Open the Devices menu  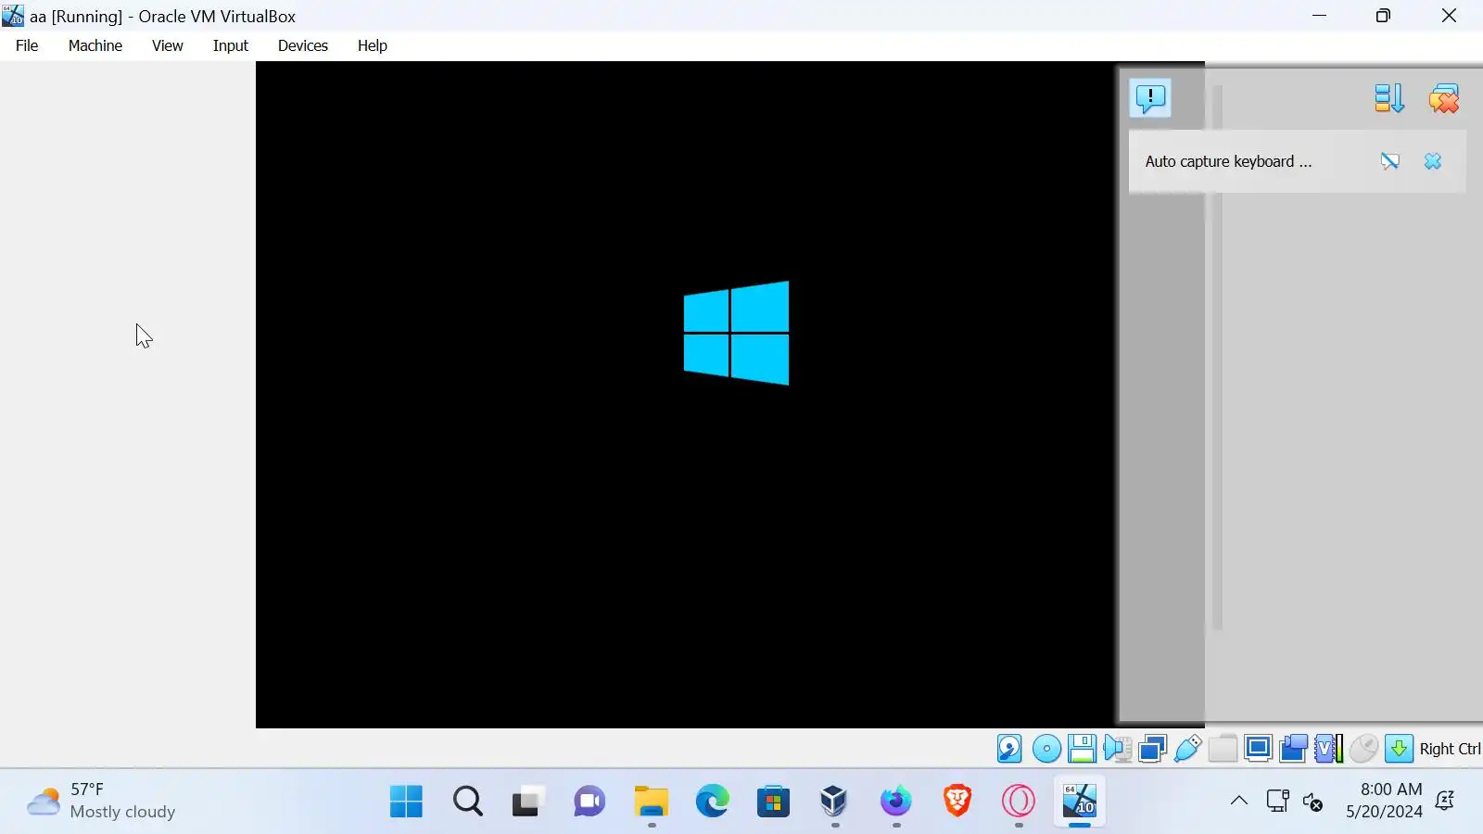303,45
